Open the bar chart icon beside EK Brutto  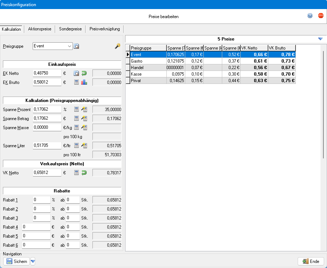coord(84,82)
